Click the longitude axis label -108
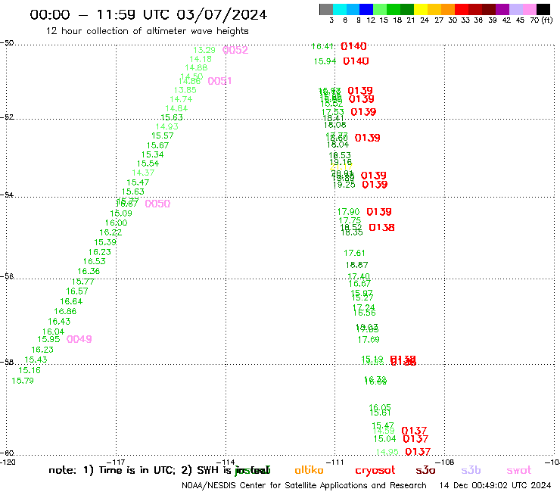 [444, 462]
